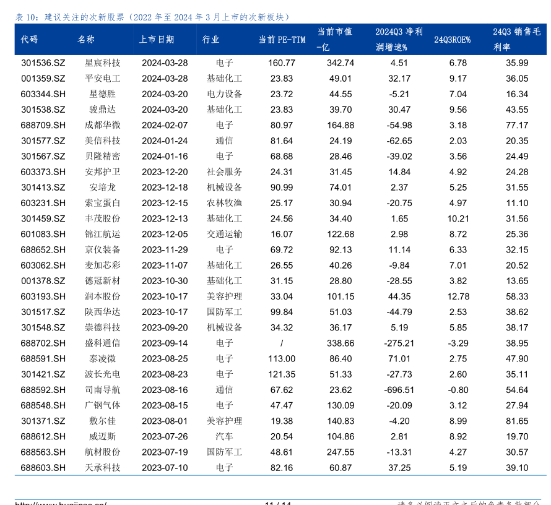Image resolution: width=551 pixels, height=505 pixels.
Task: Click the 汽车 industry cell
Action: [224, 436]
